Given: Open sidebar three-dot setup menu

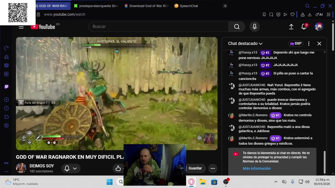Looking at the screenshot, I should click(x=7, y=172).
